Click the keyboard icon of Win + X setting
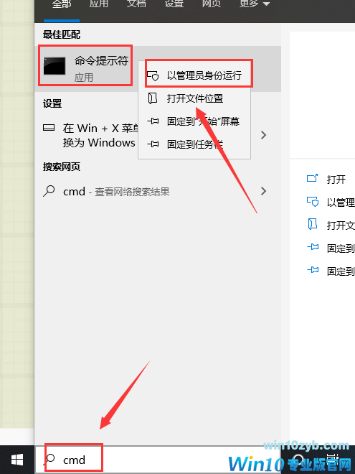Image resolution: width=355 pixels, height=474 pixels. tap(49, 128)
